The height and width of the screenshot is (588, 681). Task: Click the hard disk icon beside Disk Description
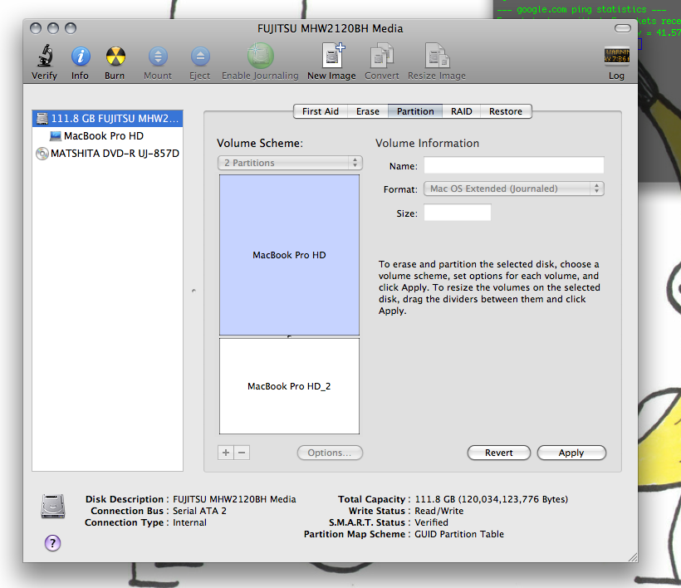pyautogui.click(x=53, y=506)
